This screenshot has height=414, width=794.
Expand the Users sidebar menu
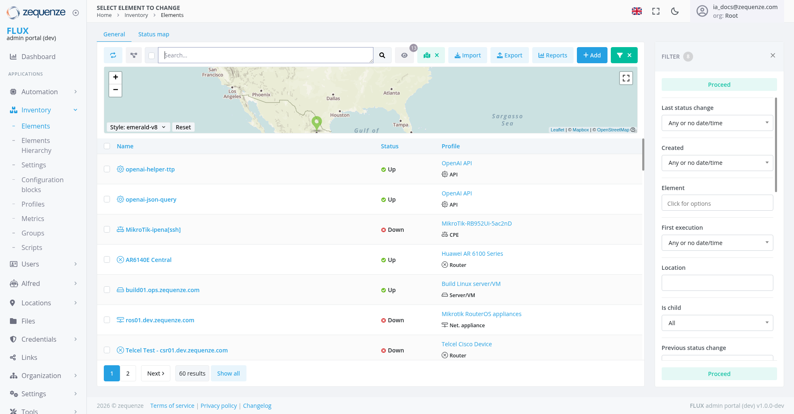point(43,264)
